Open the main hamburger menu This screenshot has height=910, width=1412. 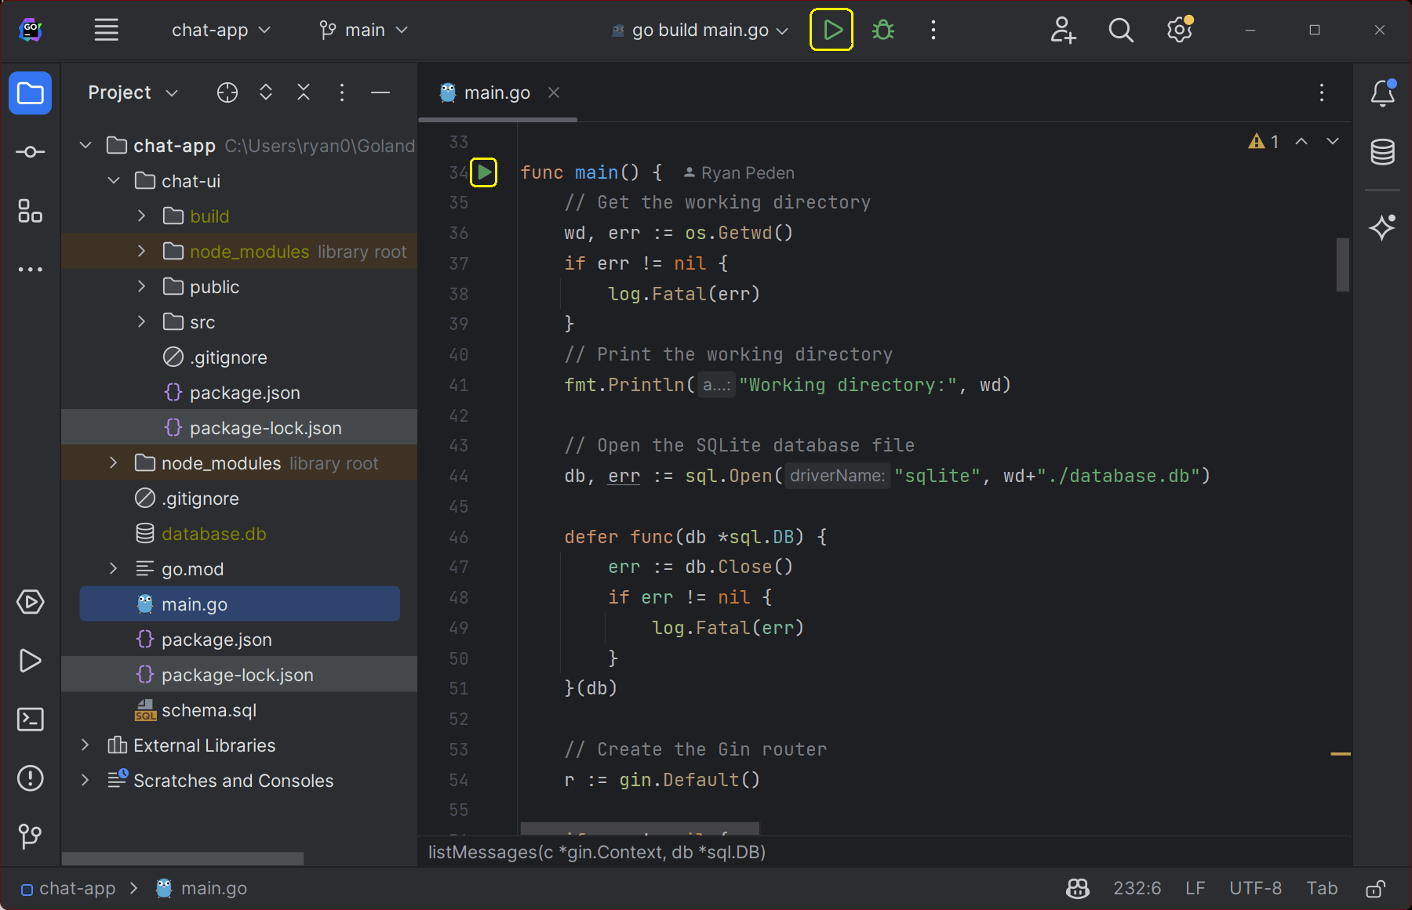pos(107,30)
